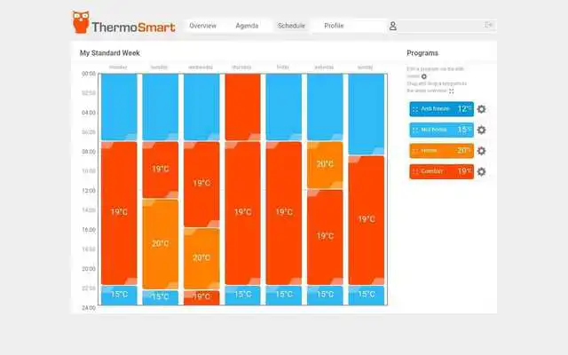This screenshot has height=355, width=568.
Task: Open settings gear for Not home program
Action: [481, 130]
